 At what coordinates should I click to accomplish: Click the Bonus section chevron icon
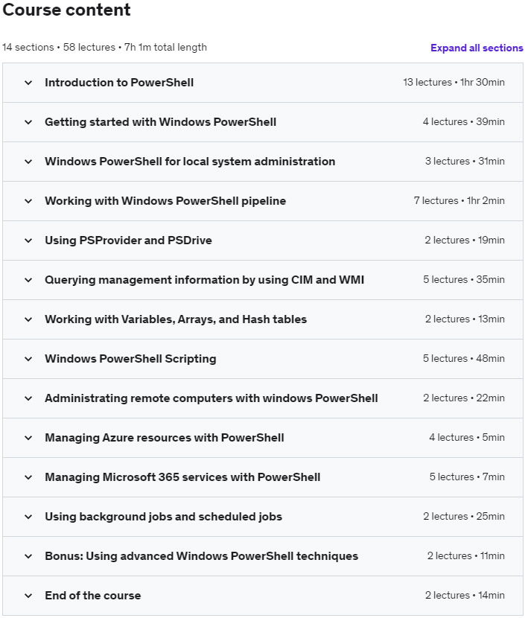tap(28, 556)
